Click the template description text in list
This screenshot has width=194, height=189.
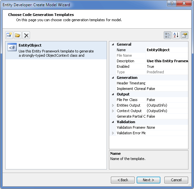56,53
